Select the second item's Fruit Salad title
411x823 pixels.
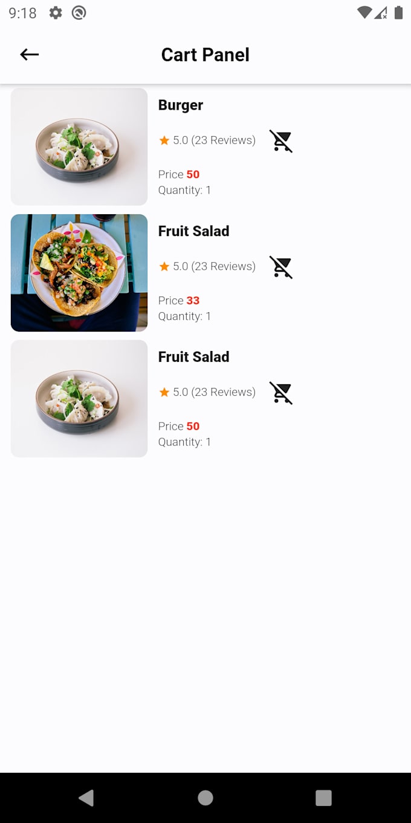(x=193, y=231)
